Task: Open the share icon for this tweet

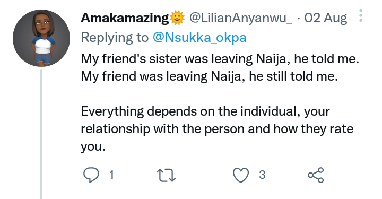Action: coord(316,175)
